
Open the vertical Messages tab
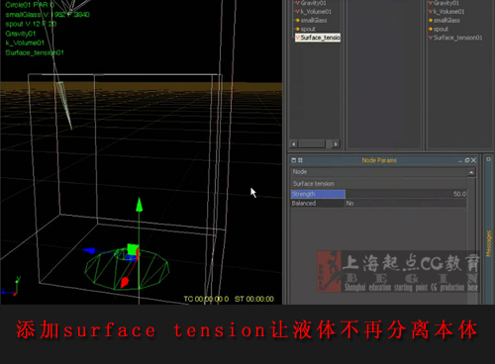(489, 243)
